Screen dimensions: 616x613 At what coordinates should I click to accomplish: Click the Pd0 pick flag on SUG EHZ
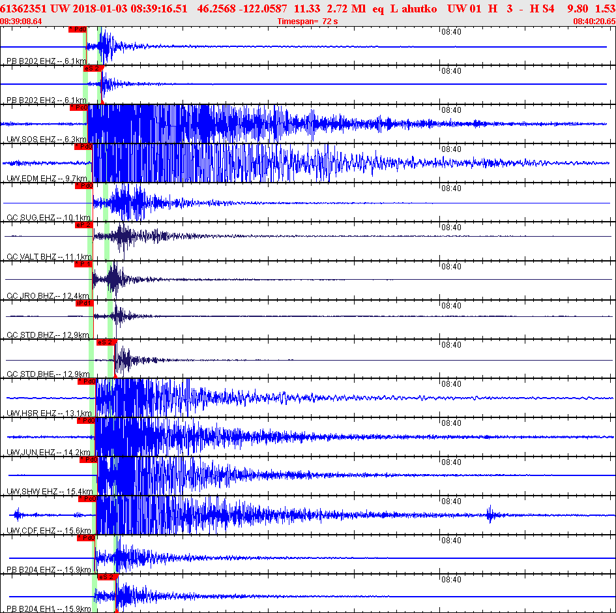[84, 186]
